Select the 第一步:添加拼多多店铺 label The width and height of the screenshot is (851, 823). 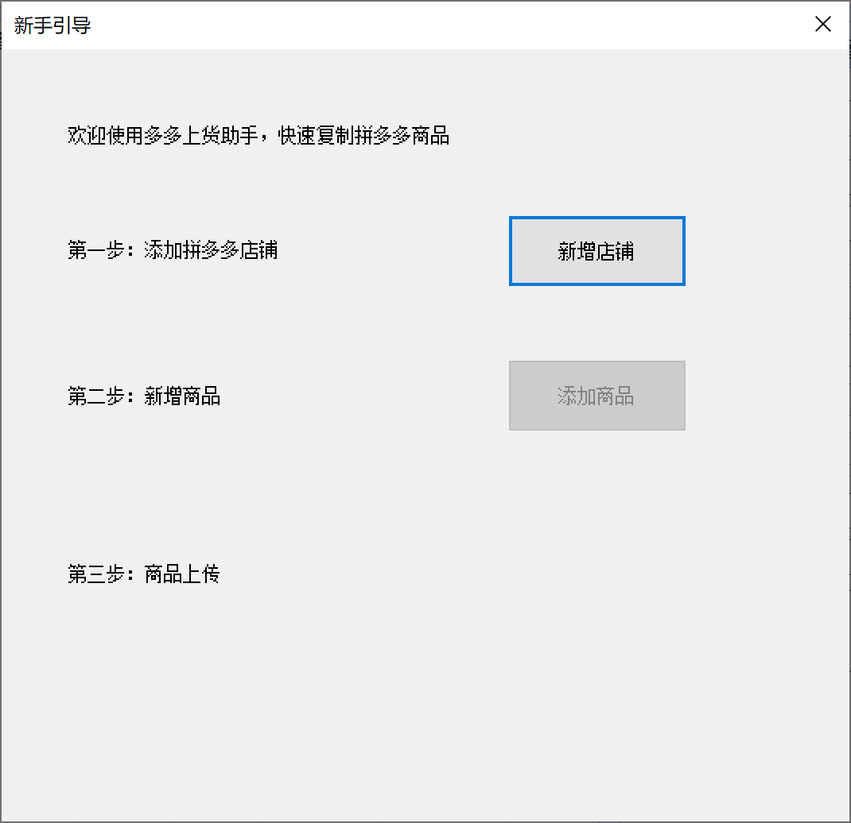coord(173,250)
